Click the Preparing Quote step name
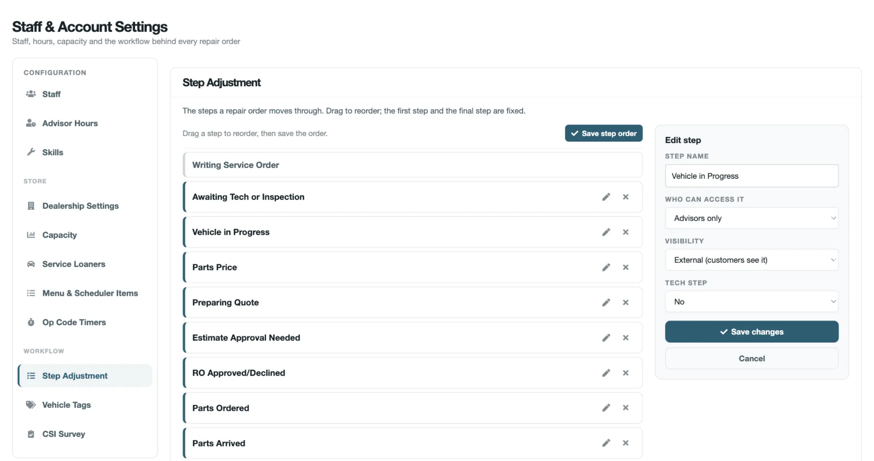The height and width of the screenshot is (461, 874). coord(225,303)
